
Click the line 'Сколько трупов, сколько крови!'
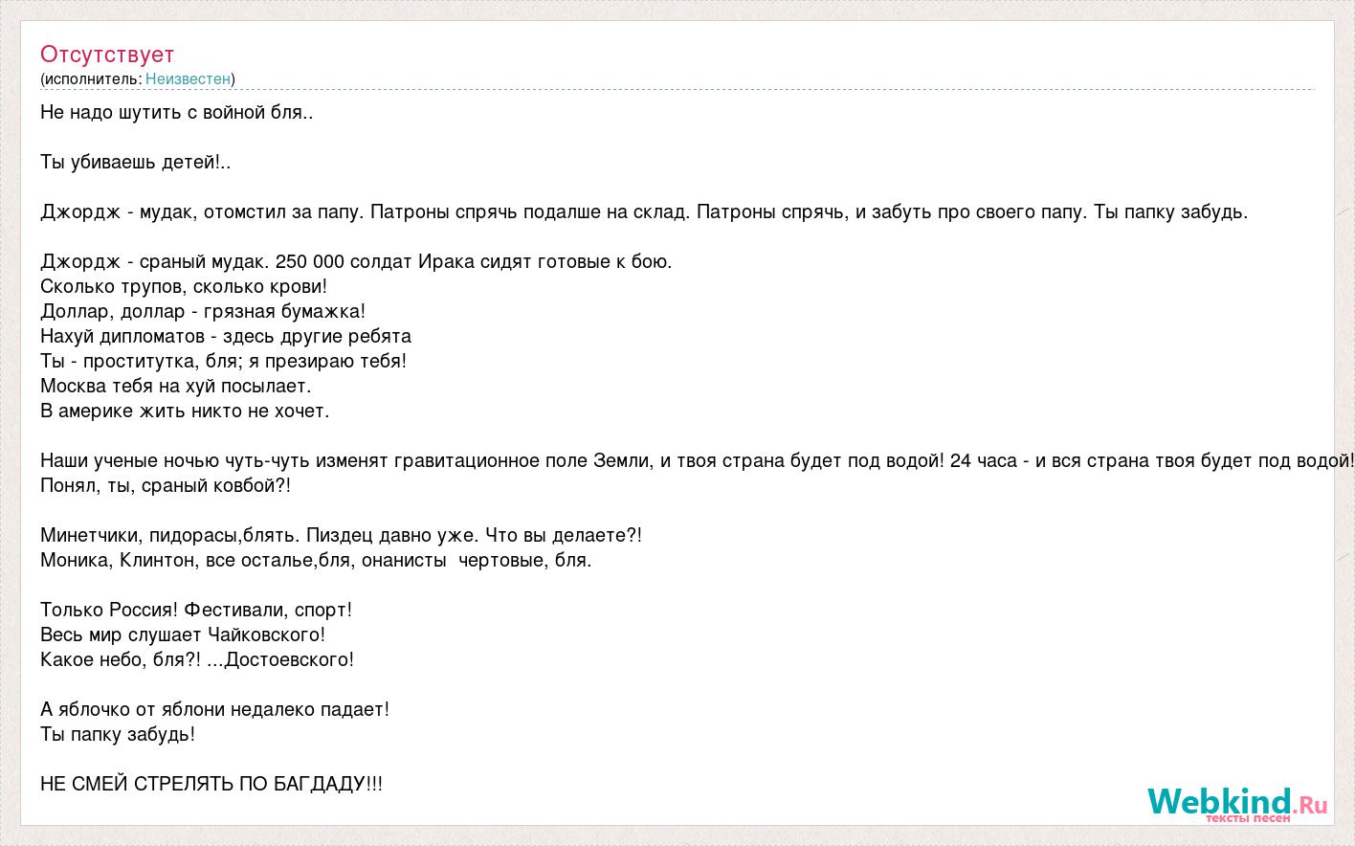184,286
